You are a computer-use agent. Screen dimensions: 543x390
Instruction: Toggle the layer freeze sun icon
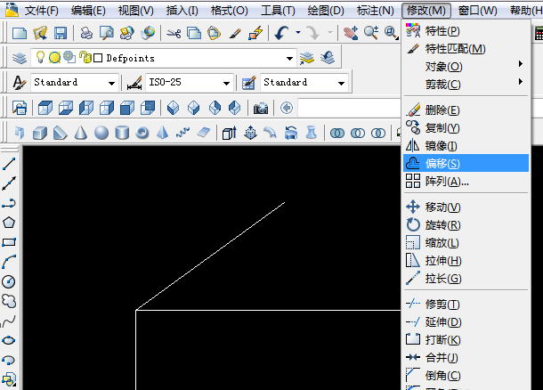(53, 58)
